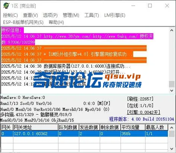Click the 发送数据 column header

[x=89, y=127]
